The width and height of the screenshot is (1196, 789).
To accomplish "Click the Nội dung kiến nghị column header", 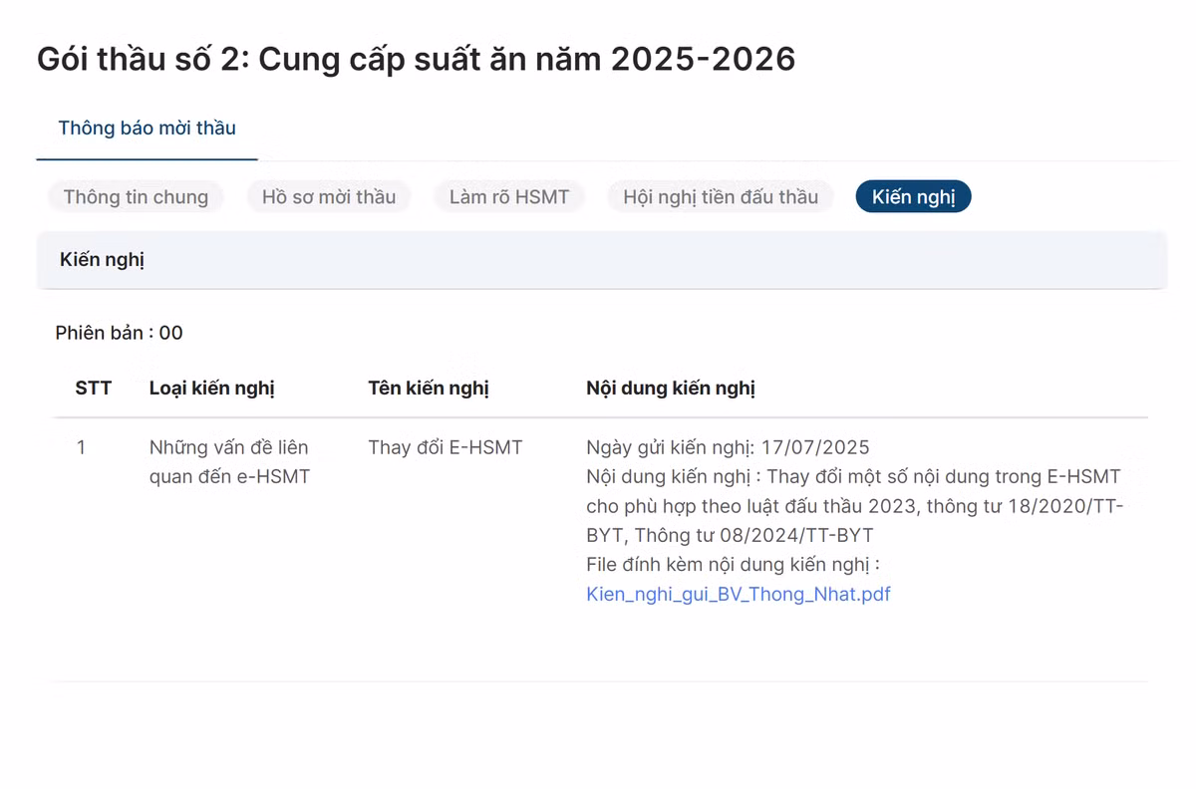I will [x=671, y=389].
